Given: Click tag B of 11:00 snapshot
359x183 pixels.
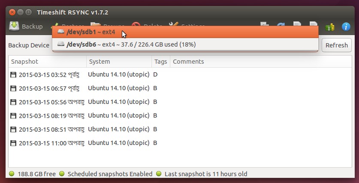Looking at the screenshot, I should (x=155, y=143).
